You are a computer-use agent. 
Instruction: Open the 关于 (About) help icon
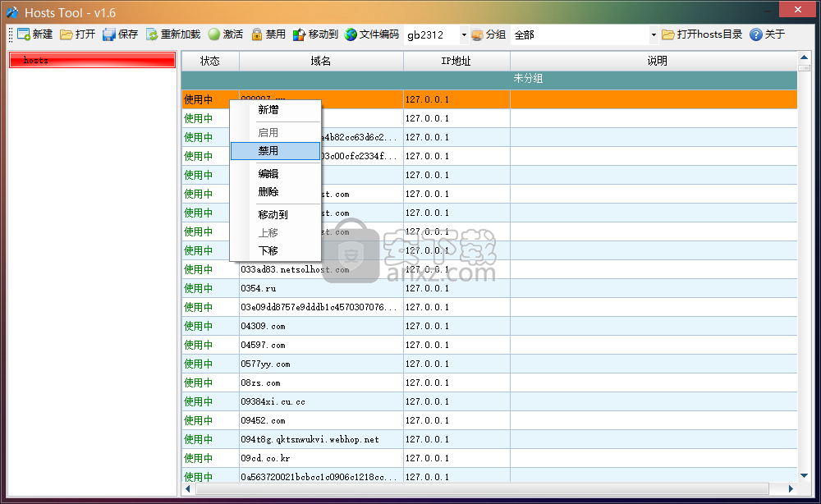pos(755,34)
